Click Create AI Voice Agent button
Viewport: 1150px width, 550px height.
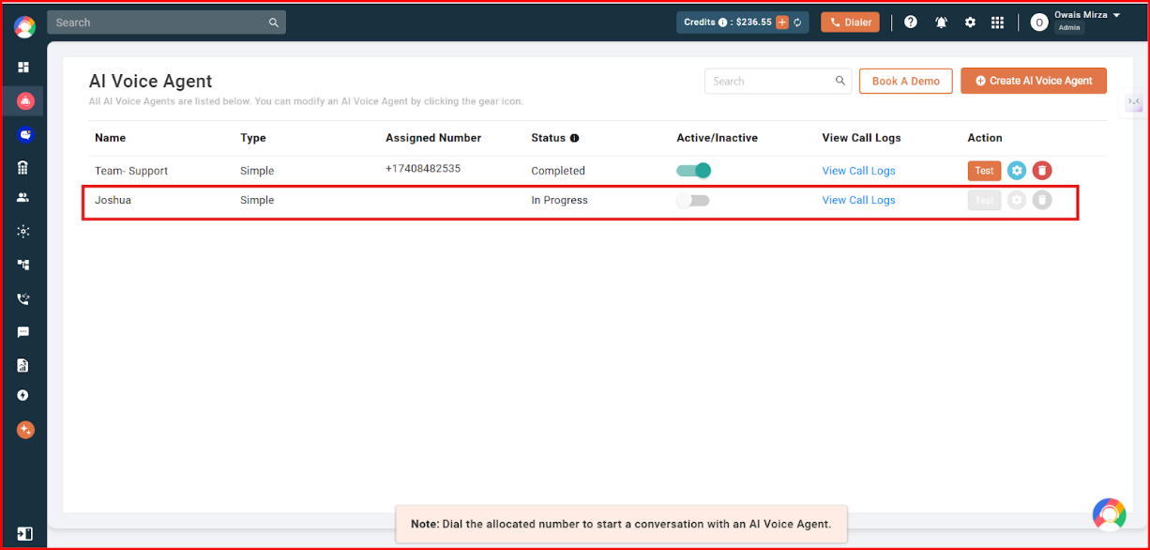[1034, 81]
